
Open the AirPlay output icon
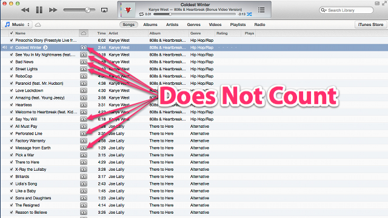pos(104,10)
